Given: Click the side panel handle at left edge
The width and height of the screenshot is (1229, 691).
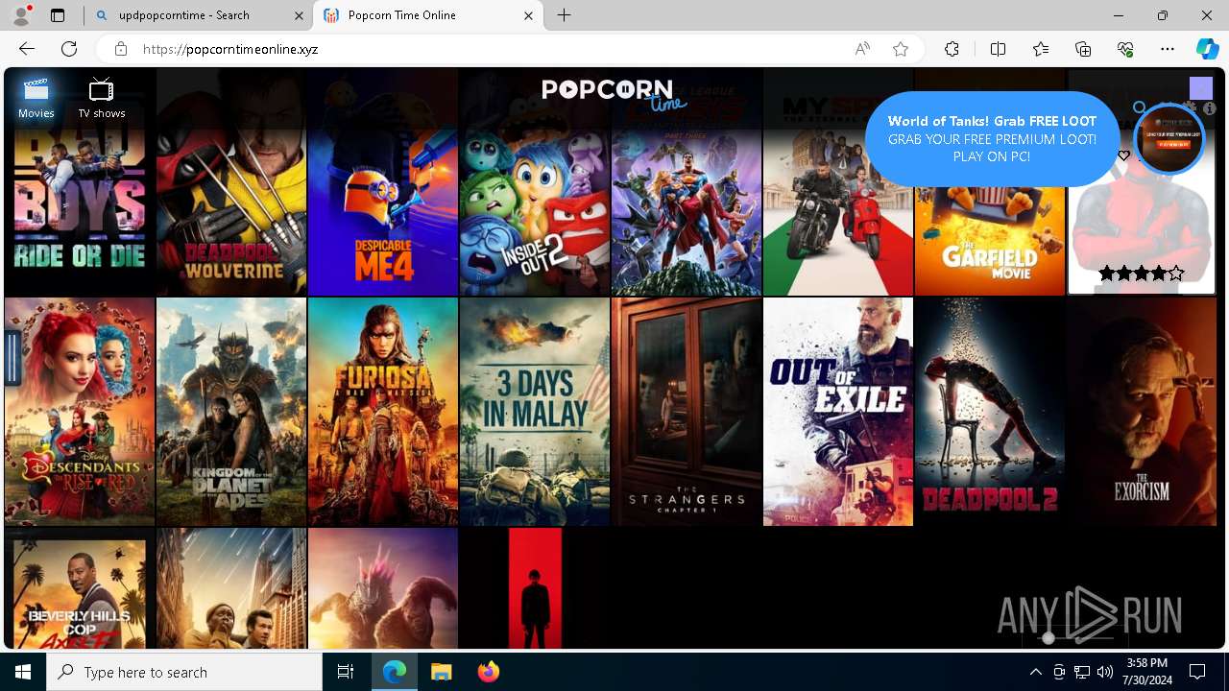Looking at the screenshot, I should pos(12,357).
